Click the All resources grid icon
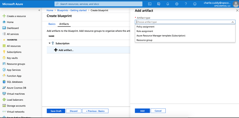 click(4, 46)
